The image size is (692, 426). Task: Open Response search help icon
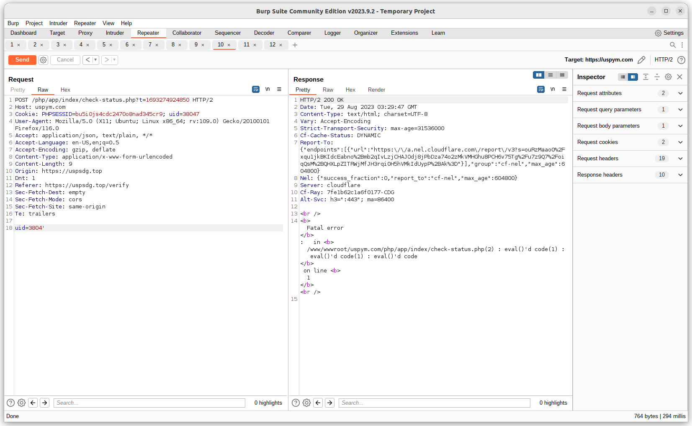click(296, 403)
